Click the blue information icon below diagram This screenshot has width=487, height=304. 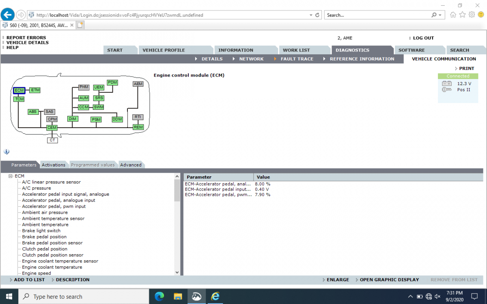(6, 152)
